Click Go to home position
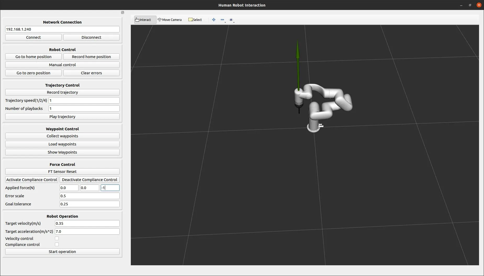484x276 pixels. click(33, 57)
